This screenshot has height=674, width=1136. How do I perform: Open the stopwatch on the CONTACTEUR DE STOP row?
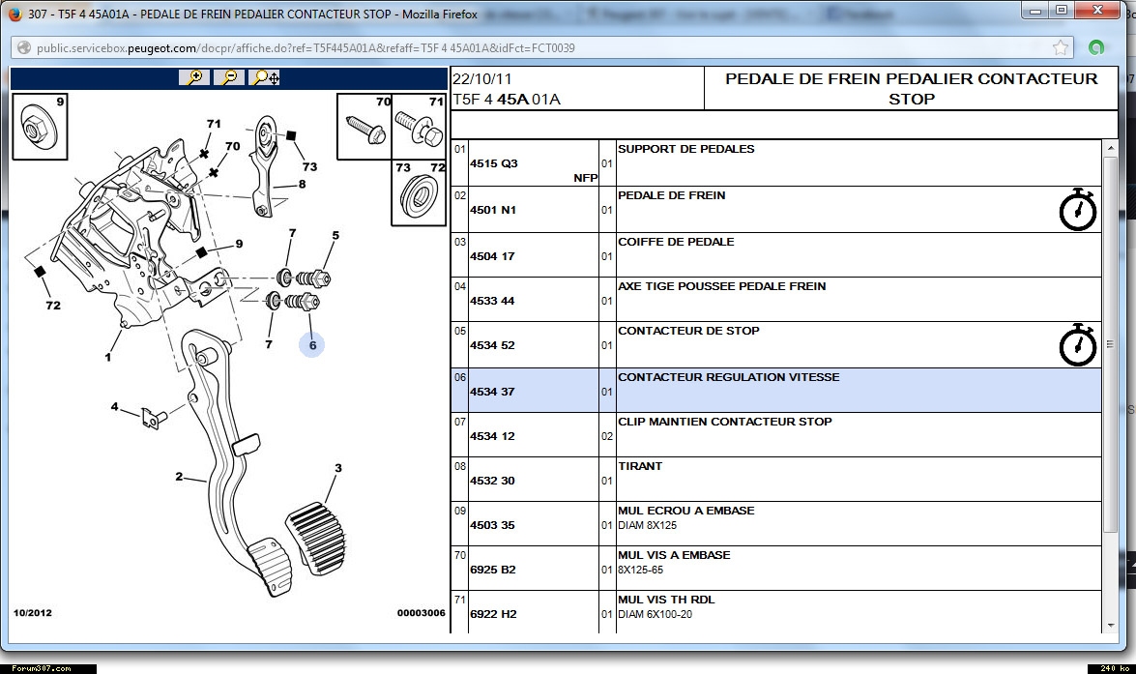tap(1077, 345)
